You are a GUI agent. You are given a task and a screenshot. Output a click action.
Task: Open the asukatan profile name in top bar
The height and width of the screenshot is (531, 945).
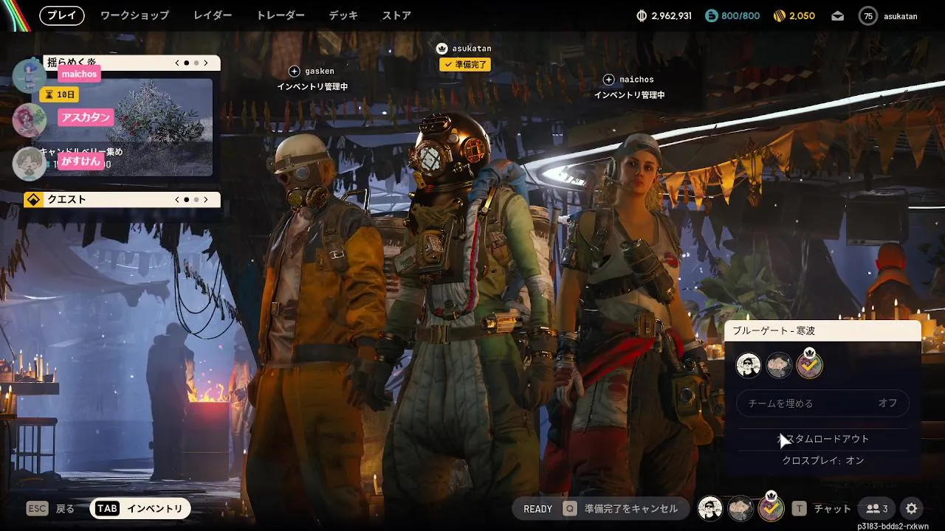[900, 16]
